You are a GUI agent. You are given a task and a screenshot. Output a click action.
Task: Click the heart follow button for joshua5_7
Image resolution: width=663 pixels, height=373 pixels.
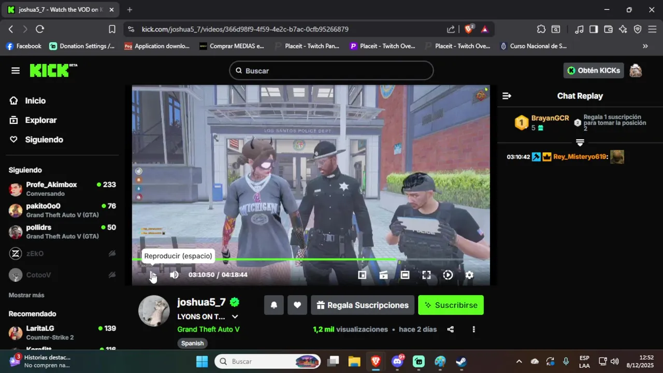[x=297, y=305]
